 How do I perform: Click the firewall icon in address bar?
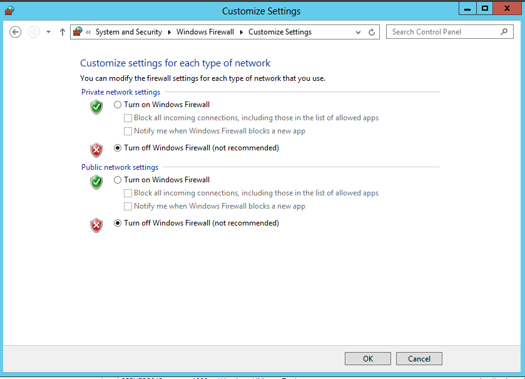pyautogui.click(x=78, y=31)
